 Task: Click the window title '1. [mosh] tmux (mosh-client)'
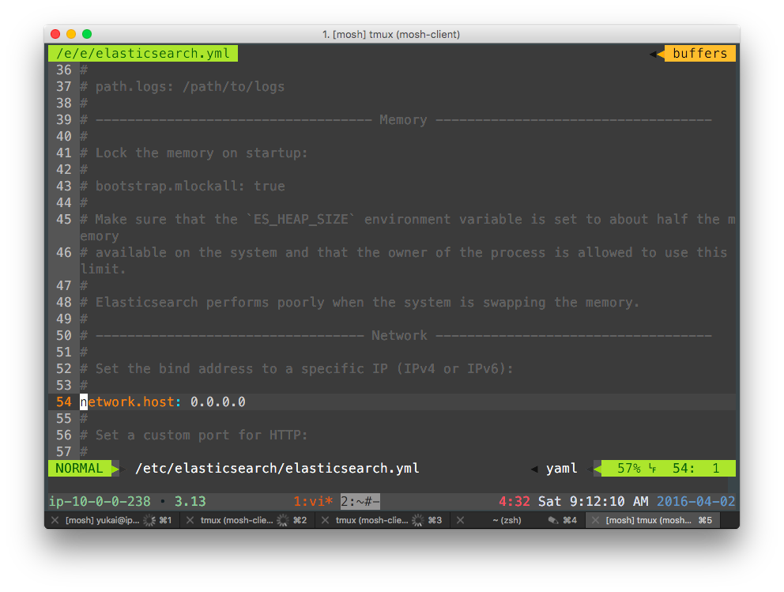[x=391, y=34]
